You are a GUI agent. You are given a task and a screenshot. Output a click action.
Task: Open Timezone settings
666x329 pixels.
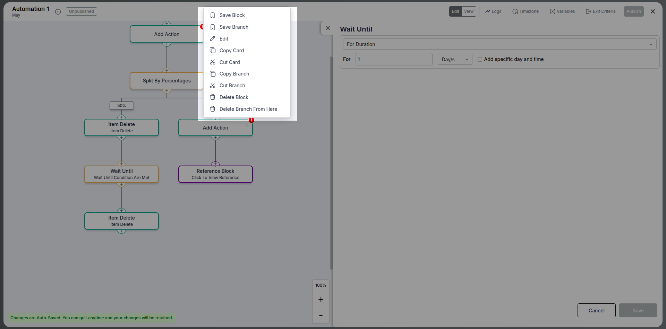526,11
